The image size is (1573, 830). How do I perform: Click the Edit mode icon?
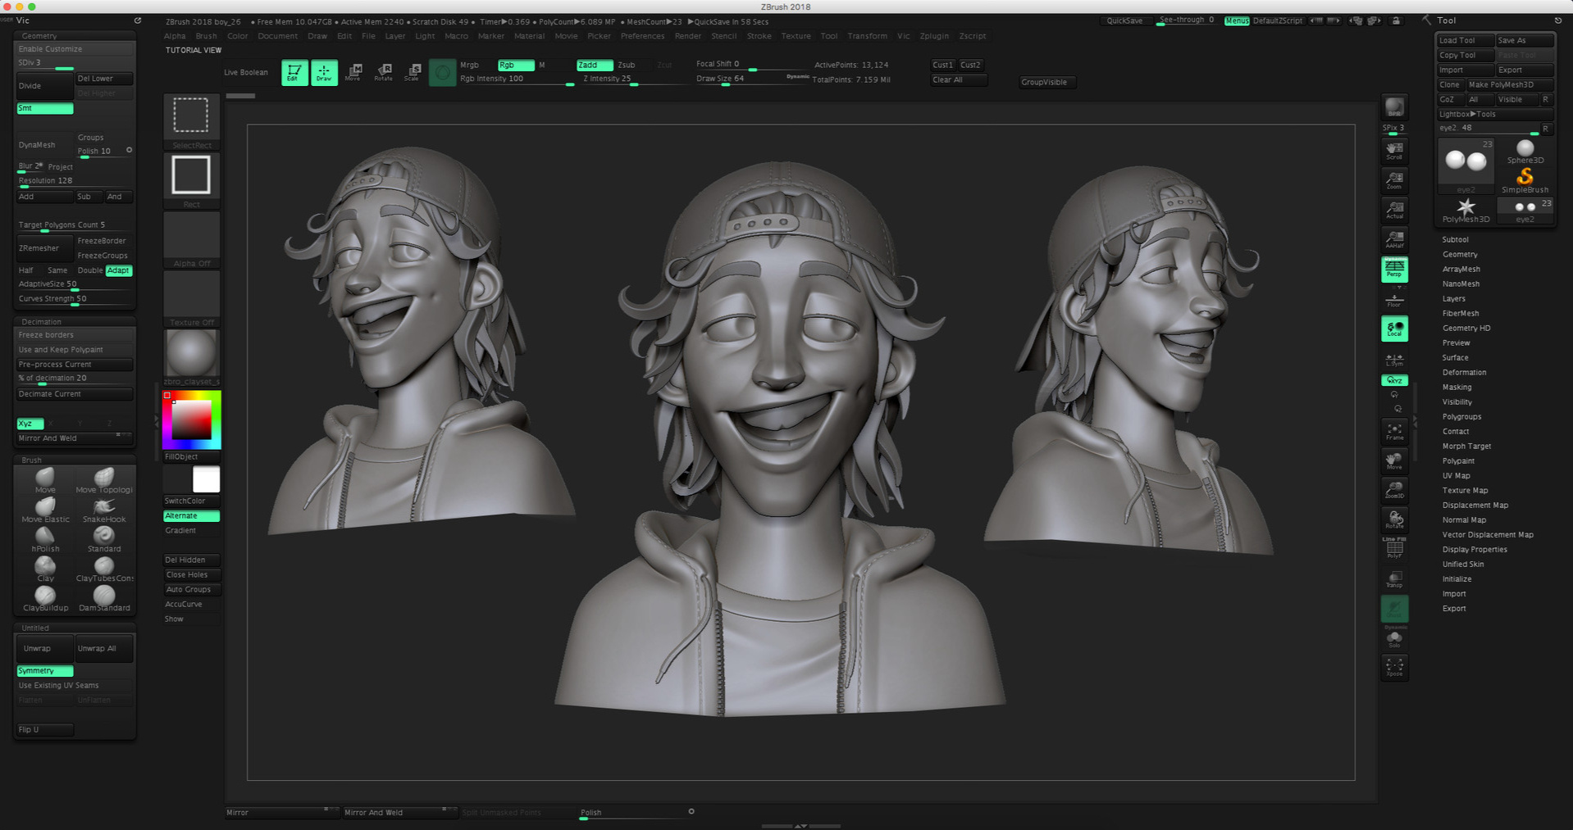[x=294, y=72]
